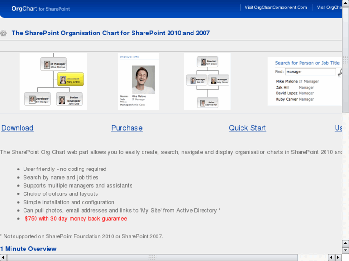Open the Quick Start link
The height and width of the screenshot is (261, 349).
click(x=248, y=128)
